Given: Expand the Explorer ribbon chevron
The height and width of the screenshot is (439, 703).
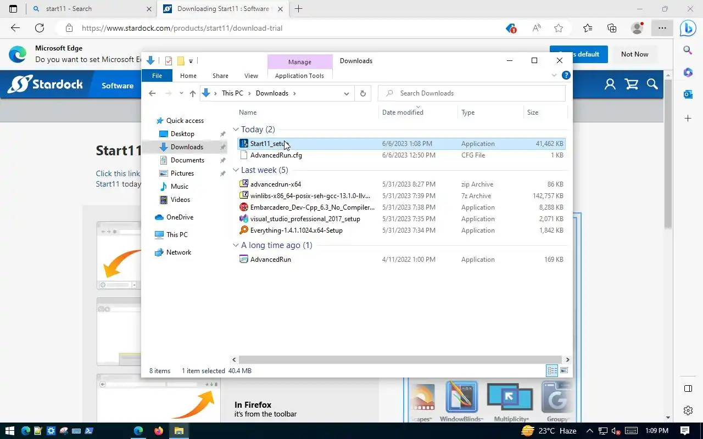Looking at the screenshot, I should pyautogui.click(x=554, y=75).
